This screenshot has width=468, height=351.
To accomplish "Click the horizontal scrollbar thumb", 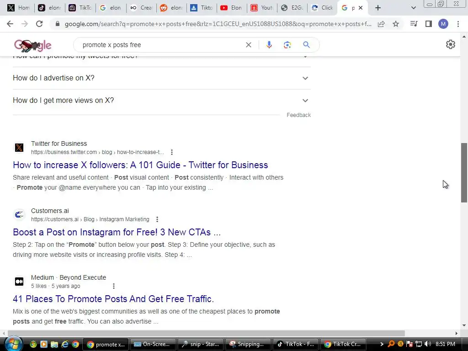I will click(x=206, y=333).
